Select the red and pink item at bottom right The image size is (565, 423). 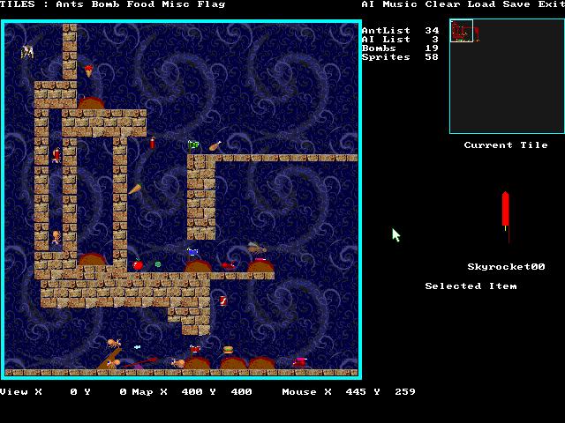tap(300, 362)
